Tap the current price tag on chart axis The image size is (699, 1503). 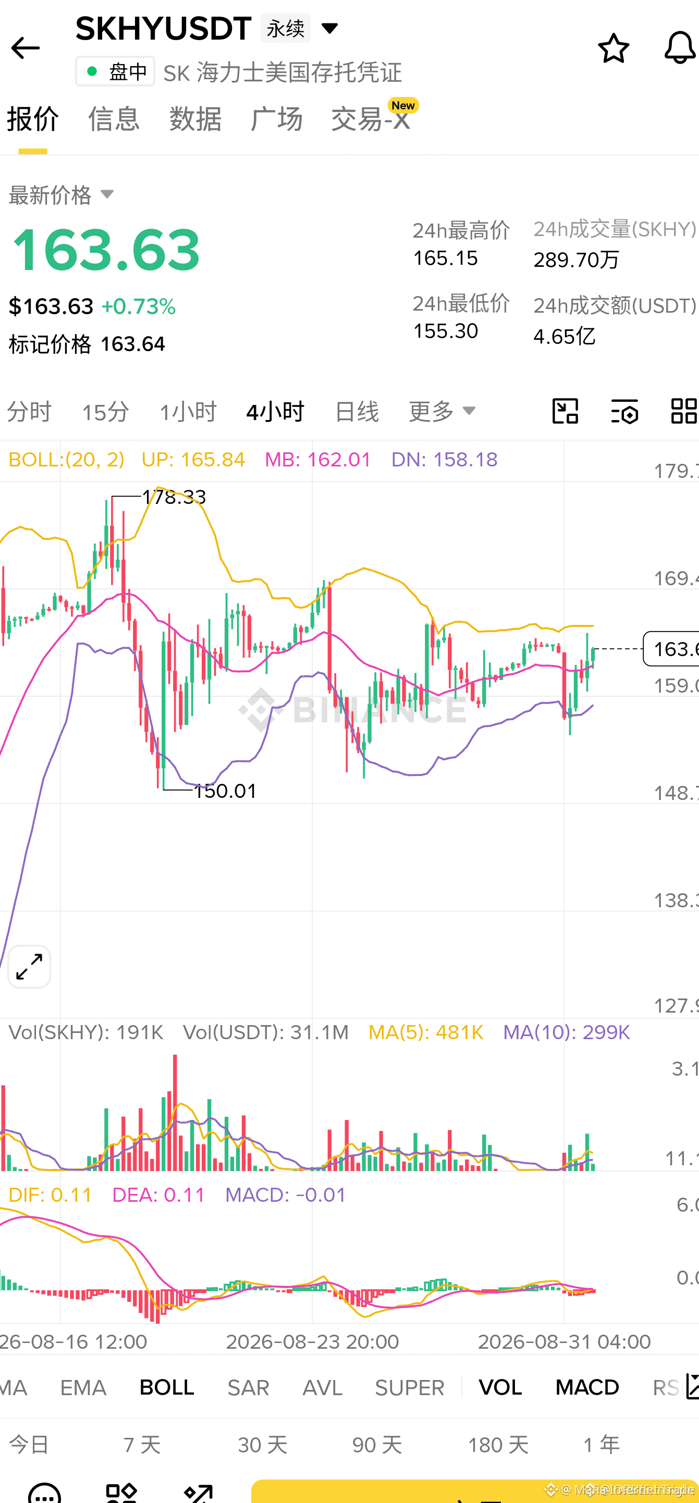point(671,648)
